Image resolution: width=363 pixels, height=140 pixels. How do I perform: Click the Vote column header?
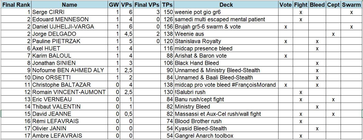(286, 5)
